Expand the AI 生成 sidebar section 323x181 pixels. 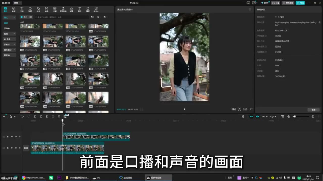pyautogui.click(x=9, y=39)
